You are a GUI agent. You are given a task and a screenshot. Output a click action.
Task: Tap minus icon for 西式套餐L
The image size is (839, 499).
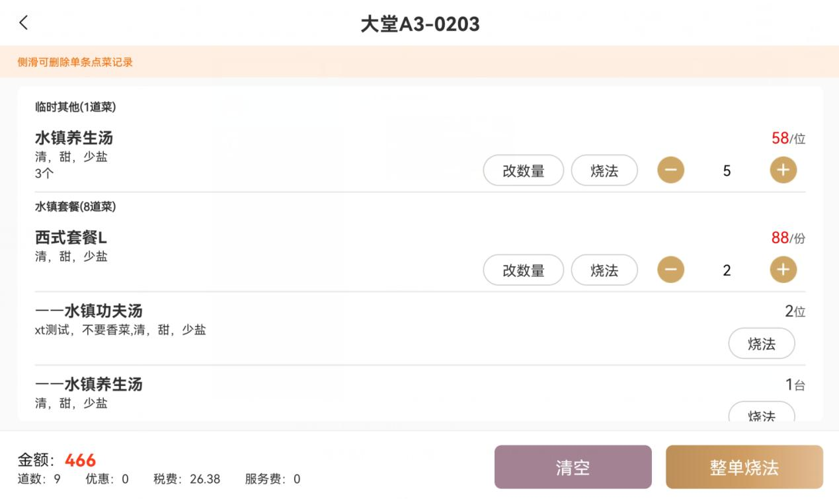670,270
